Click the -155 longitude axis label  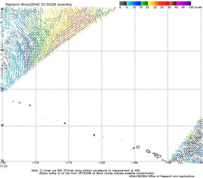[x=168, y=163]
